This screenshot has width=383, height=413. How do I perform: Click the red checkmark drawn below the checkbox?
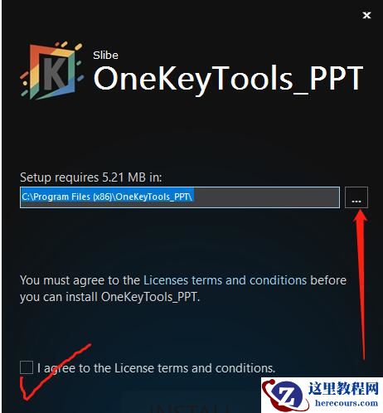56,372
